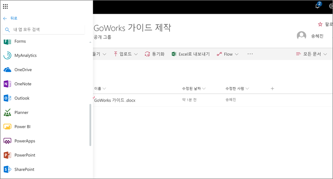Launch Power BI app
Screen dimensions: 333x179
point(22,127)
